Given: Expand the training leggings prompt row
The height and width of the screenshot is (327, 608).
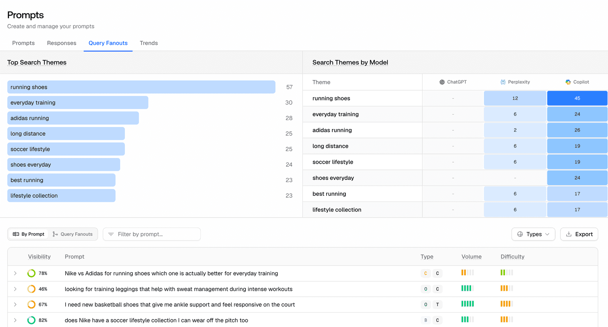Looking at the screenshot, I should coord(15,289).
